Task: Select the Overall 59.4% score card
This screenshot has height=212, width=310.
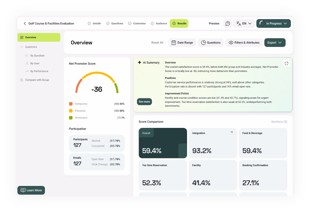Action: pyautogui.click(x=163, y=143)
